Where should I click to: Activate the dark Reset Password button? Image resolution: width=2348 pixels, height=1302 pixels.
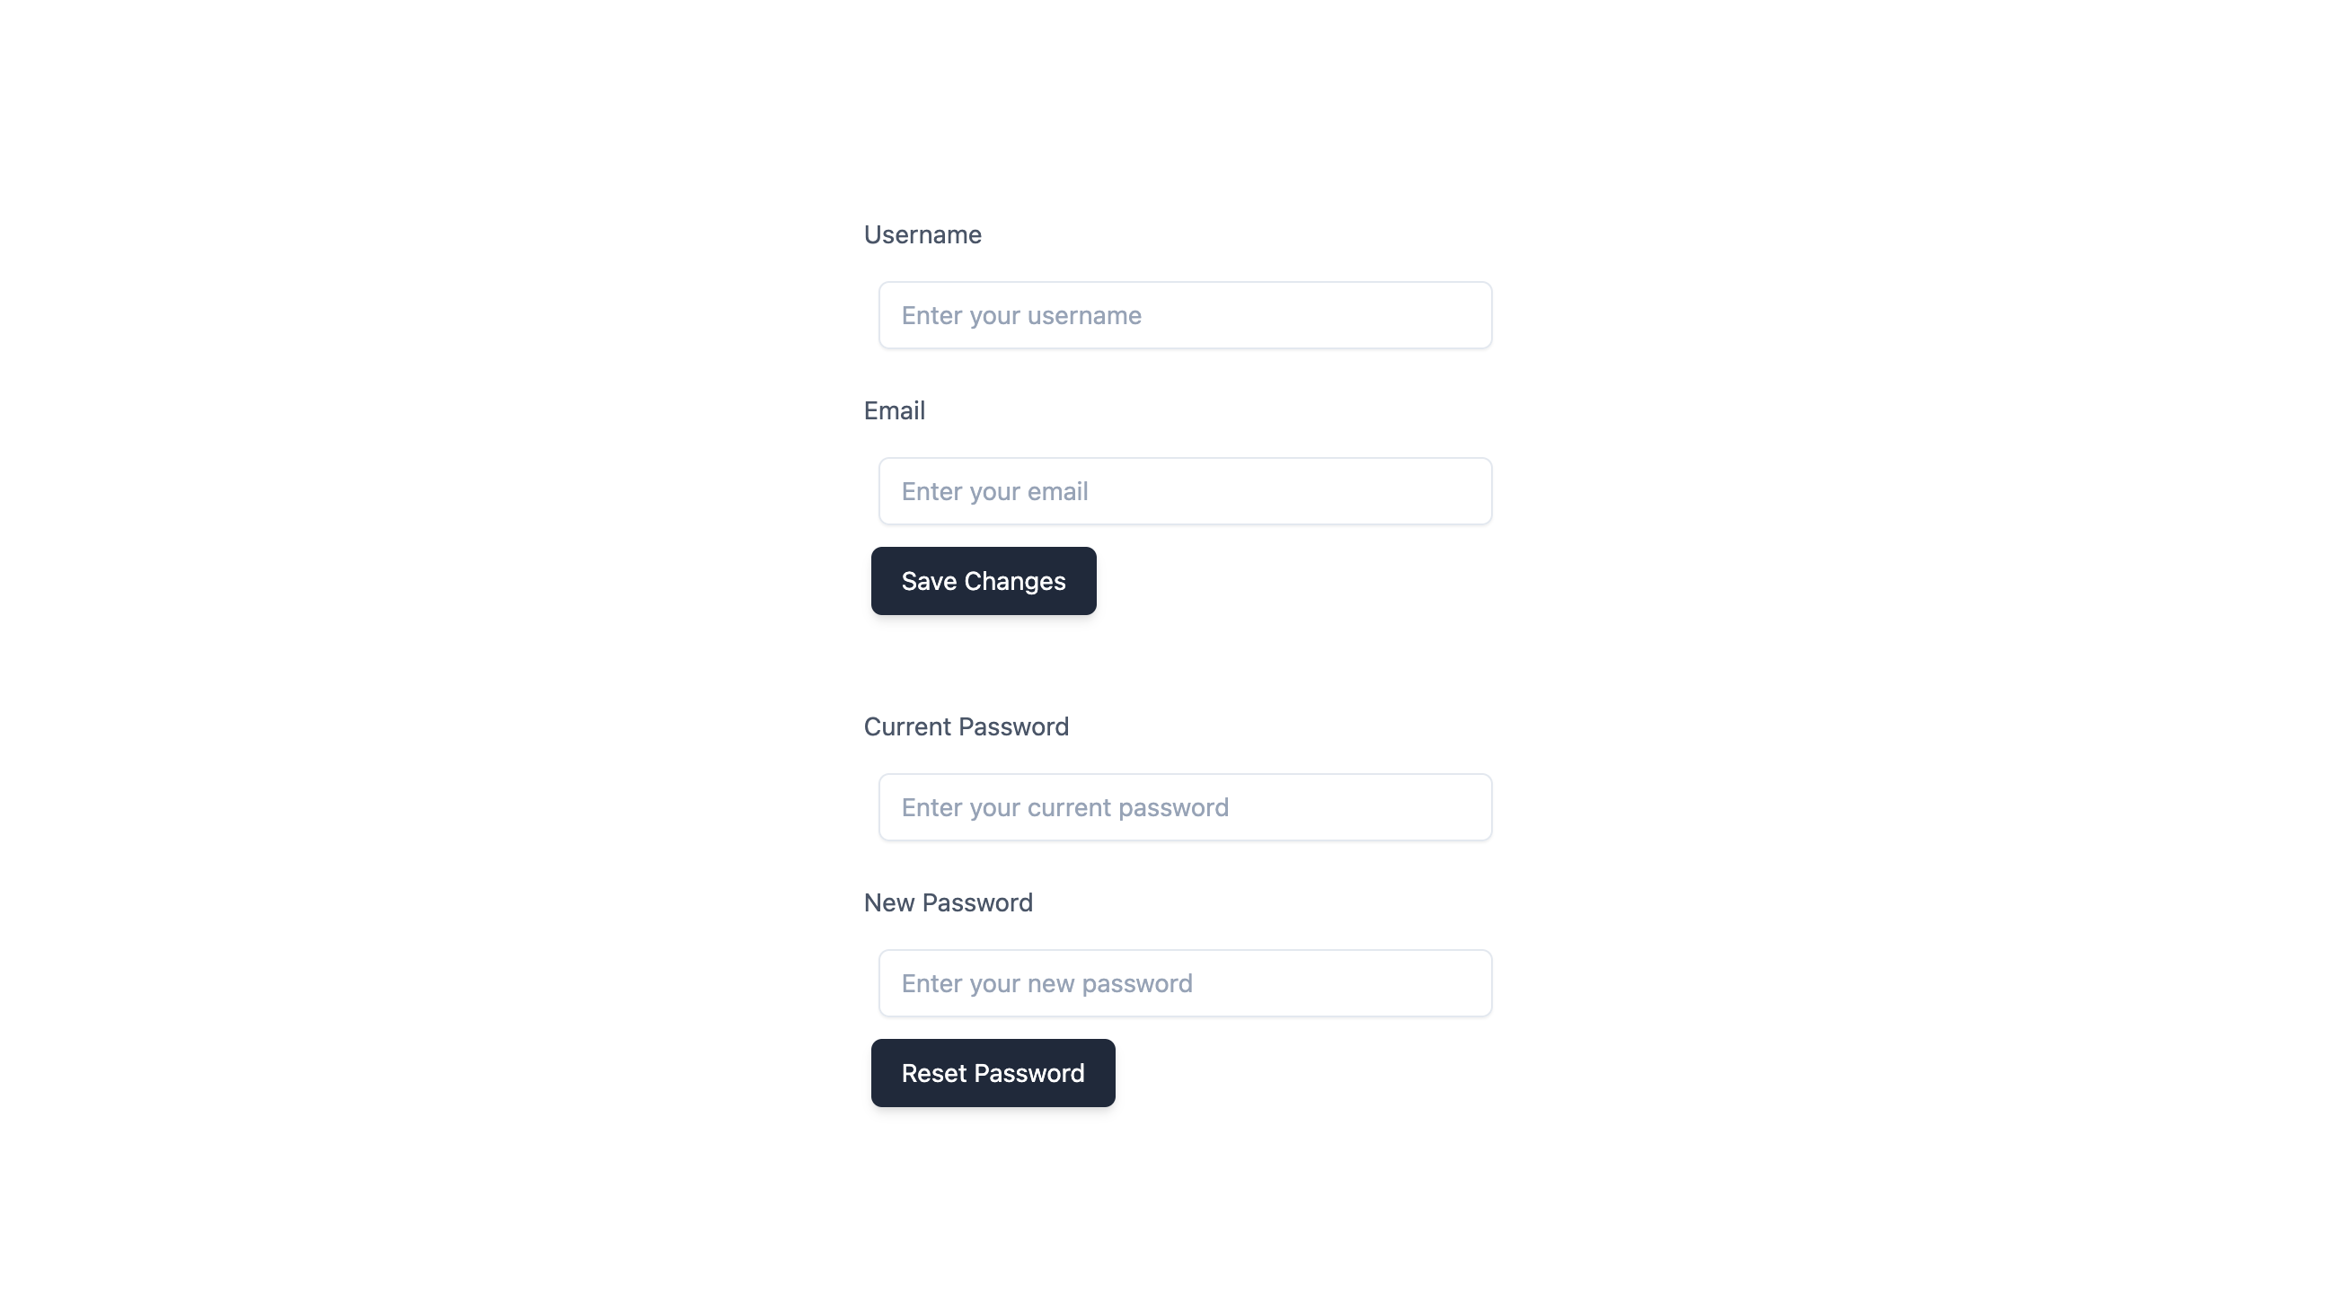pos(993,1072)
